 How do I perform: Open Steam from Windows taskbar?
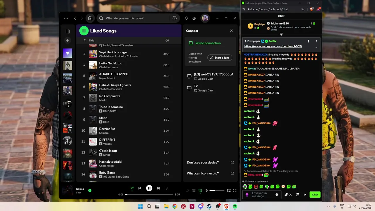point(209,206)
